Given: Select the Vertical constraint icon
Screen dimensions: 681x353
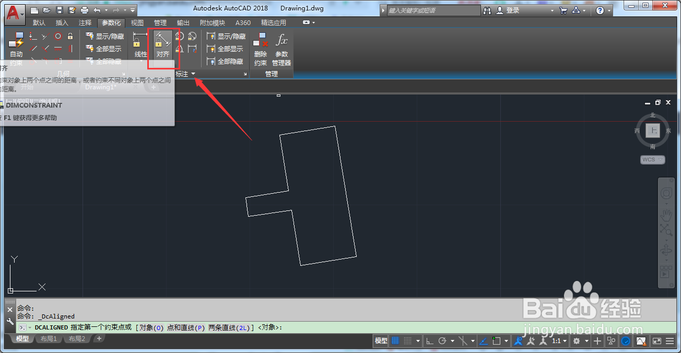Looking at the screenshot, I should tap(70, 49).
